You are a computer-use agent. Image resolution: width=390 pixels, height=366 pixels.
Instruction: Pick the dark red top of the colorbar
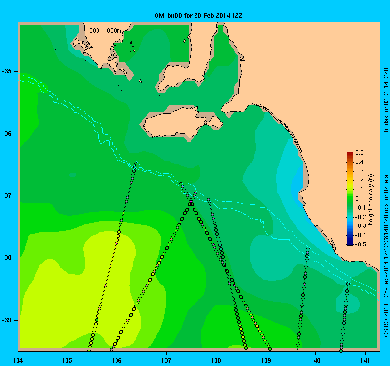(x=350, y=154)
